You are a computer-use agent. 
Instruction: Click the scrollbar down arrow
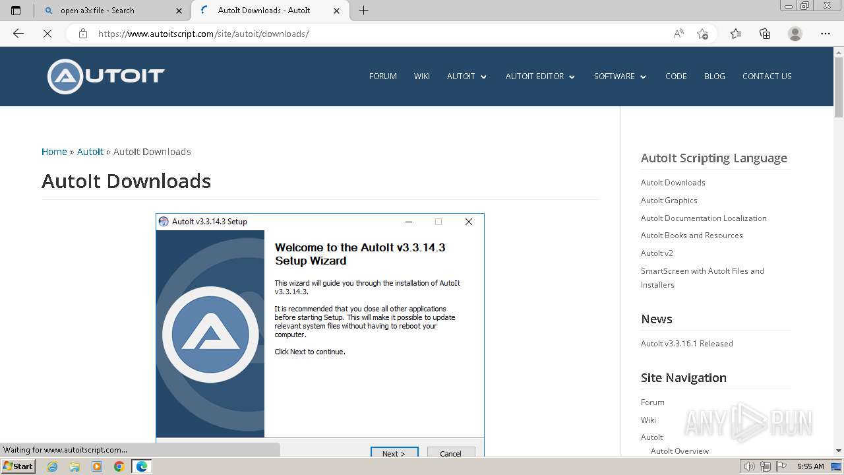click(839, 451)
